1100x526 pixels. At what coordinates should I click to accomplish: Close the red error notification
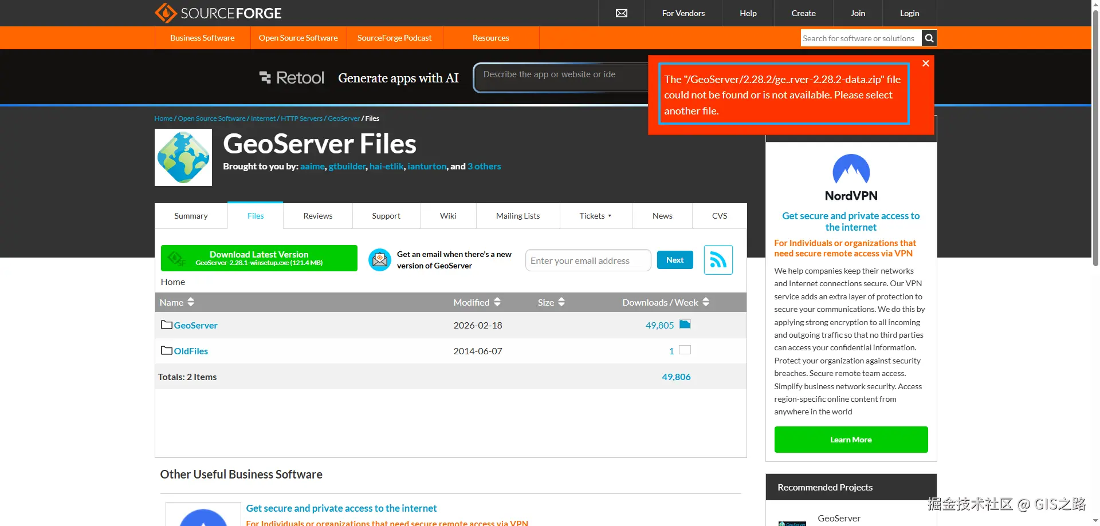tap(926, 64)
